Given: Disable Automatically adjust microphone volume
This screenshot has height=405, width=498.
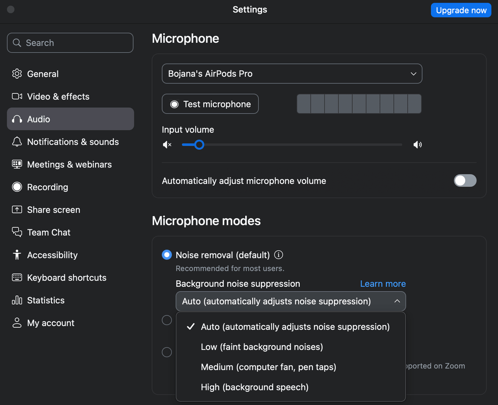Looking at the screenshot, I should [x=465, y=181].
